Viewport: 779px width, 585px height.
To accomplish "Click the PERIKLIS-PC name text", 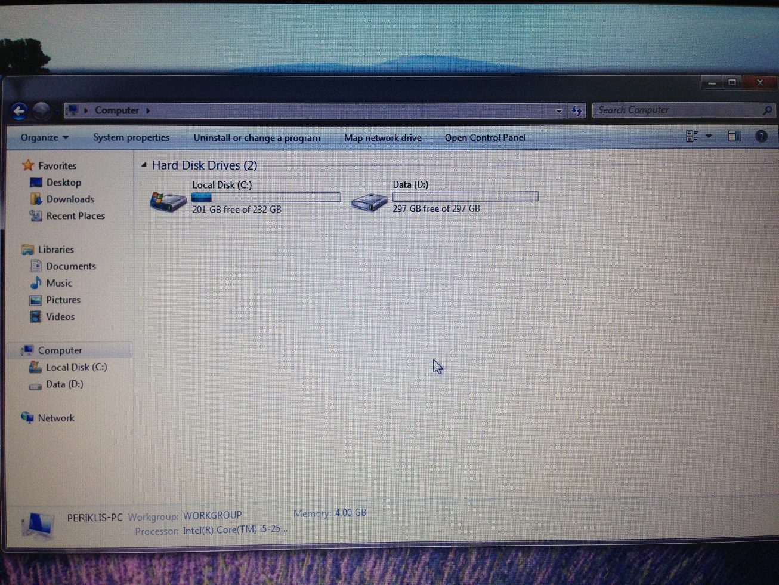I will click(95, 518).
